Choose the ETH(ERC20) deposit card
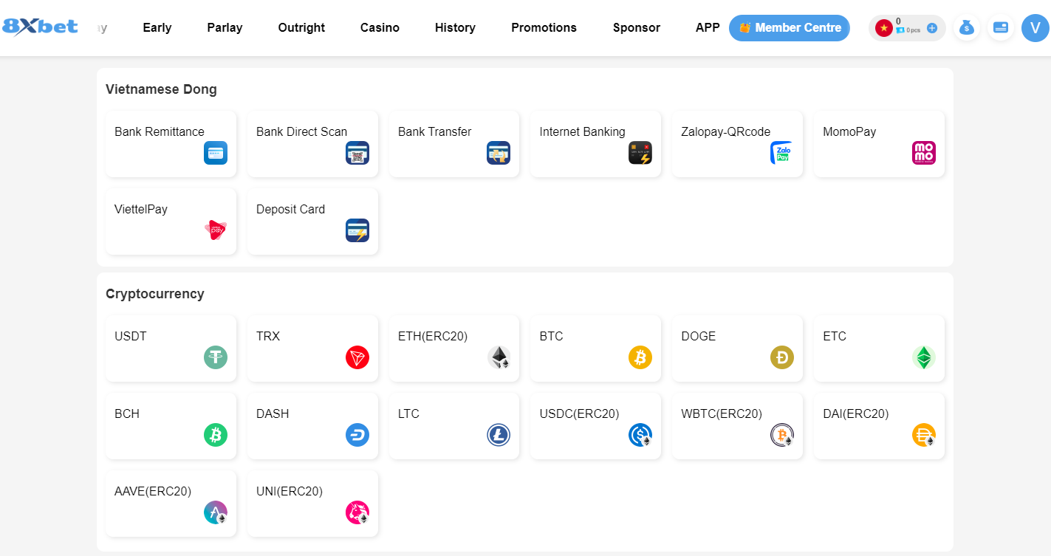The height and width of the screenshot is (556, 1051). click(x=453, y=348)
